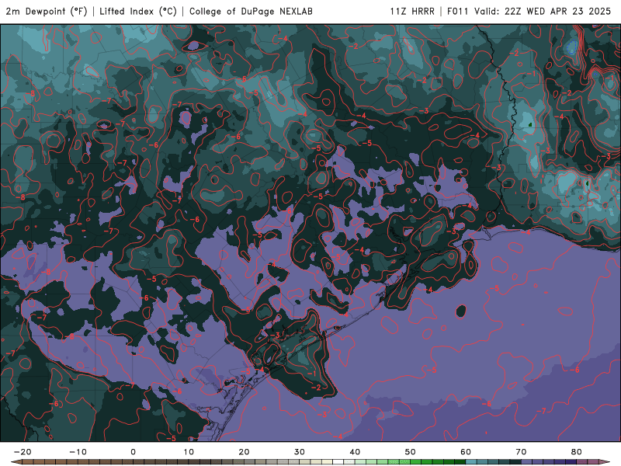Click the "2m Dewpoint (°F)" title text

point(47,12)
